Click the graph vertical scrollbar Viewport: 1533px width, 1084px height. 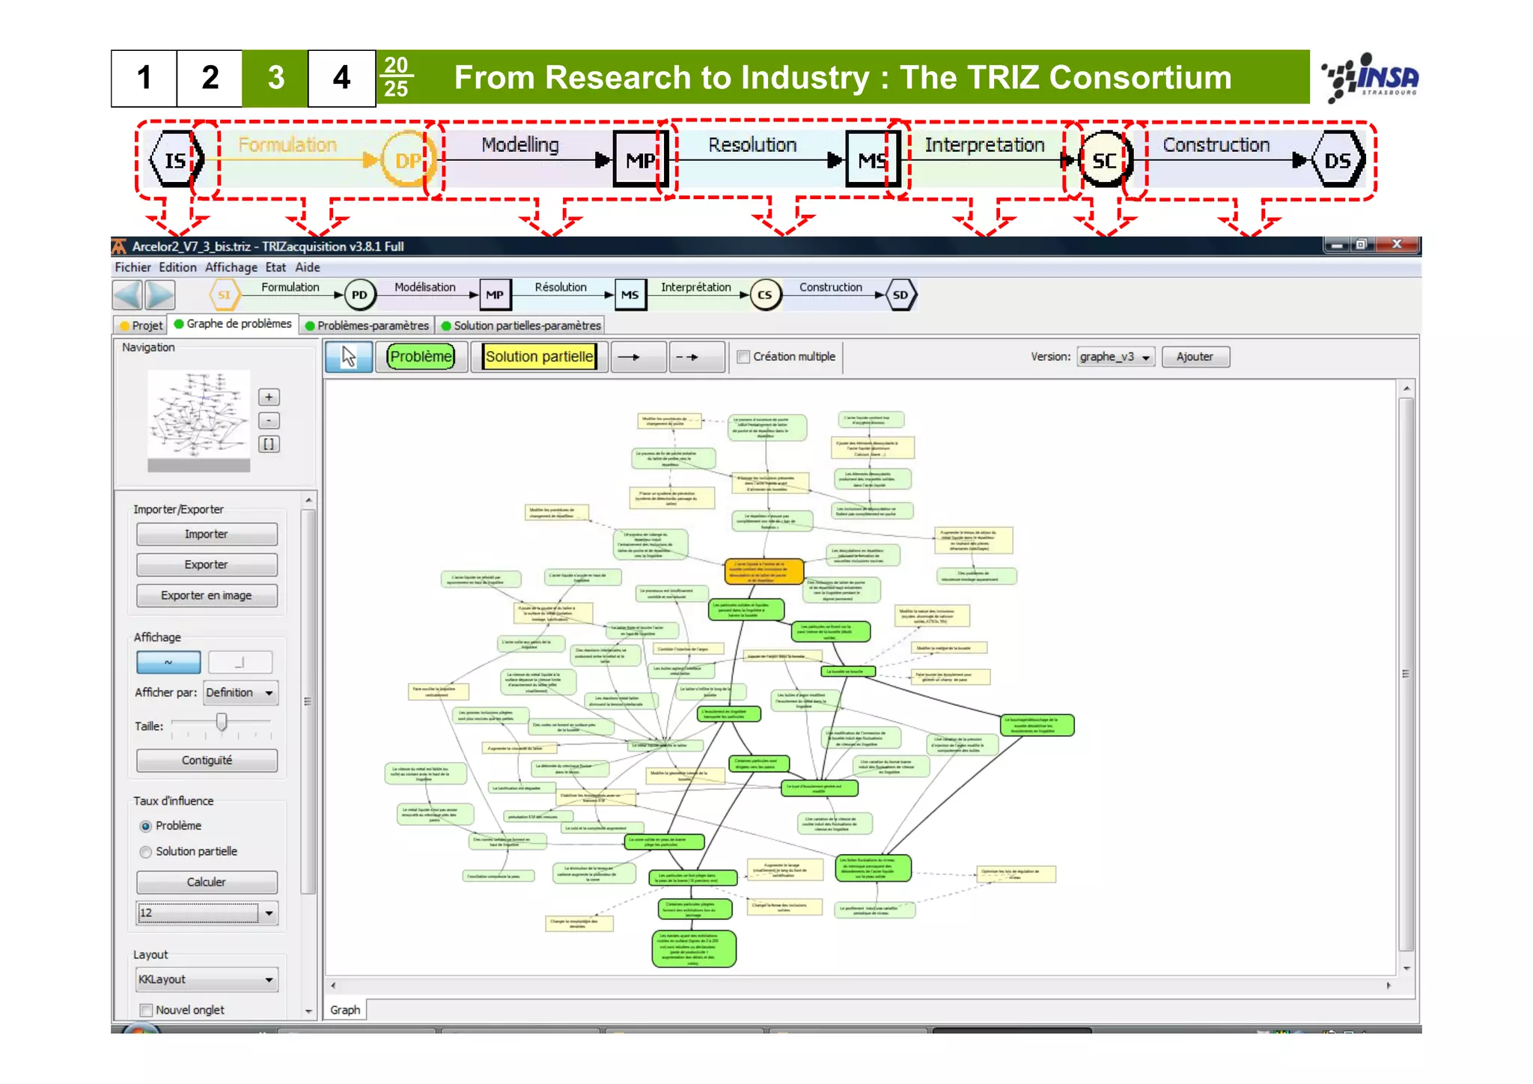coord(1406,674)
